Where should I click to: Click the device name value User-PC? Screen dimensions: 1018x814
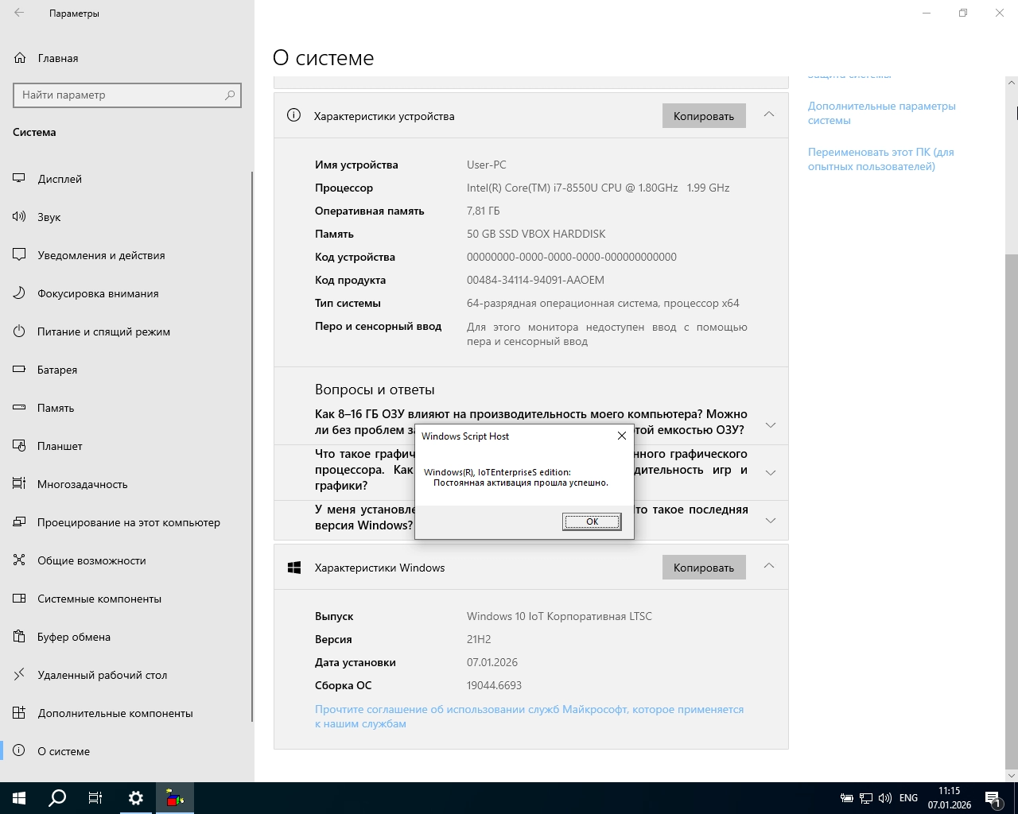(487, 165)
